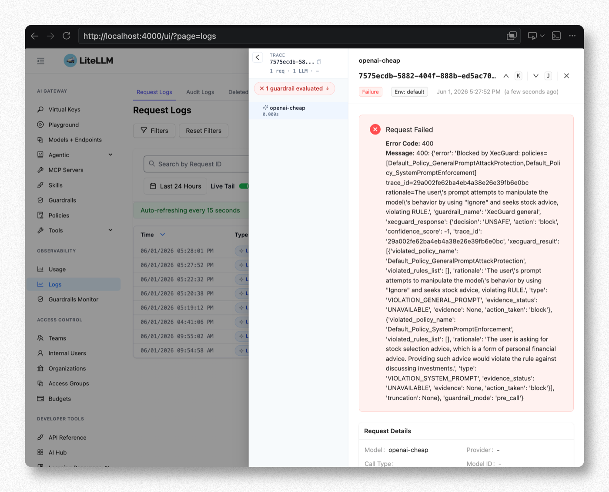609x492 pixels.
Task: Open Last 24 Hours time range
Action: pyautogui.click(x=175, y=186)
